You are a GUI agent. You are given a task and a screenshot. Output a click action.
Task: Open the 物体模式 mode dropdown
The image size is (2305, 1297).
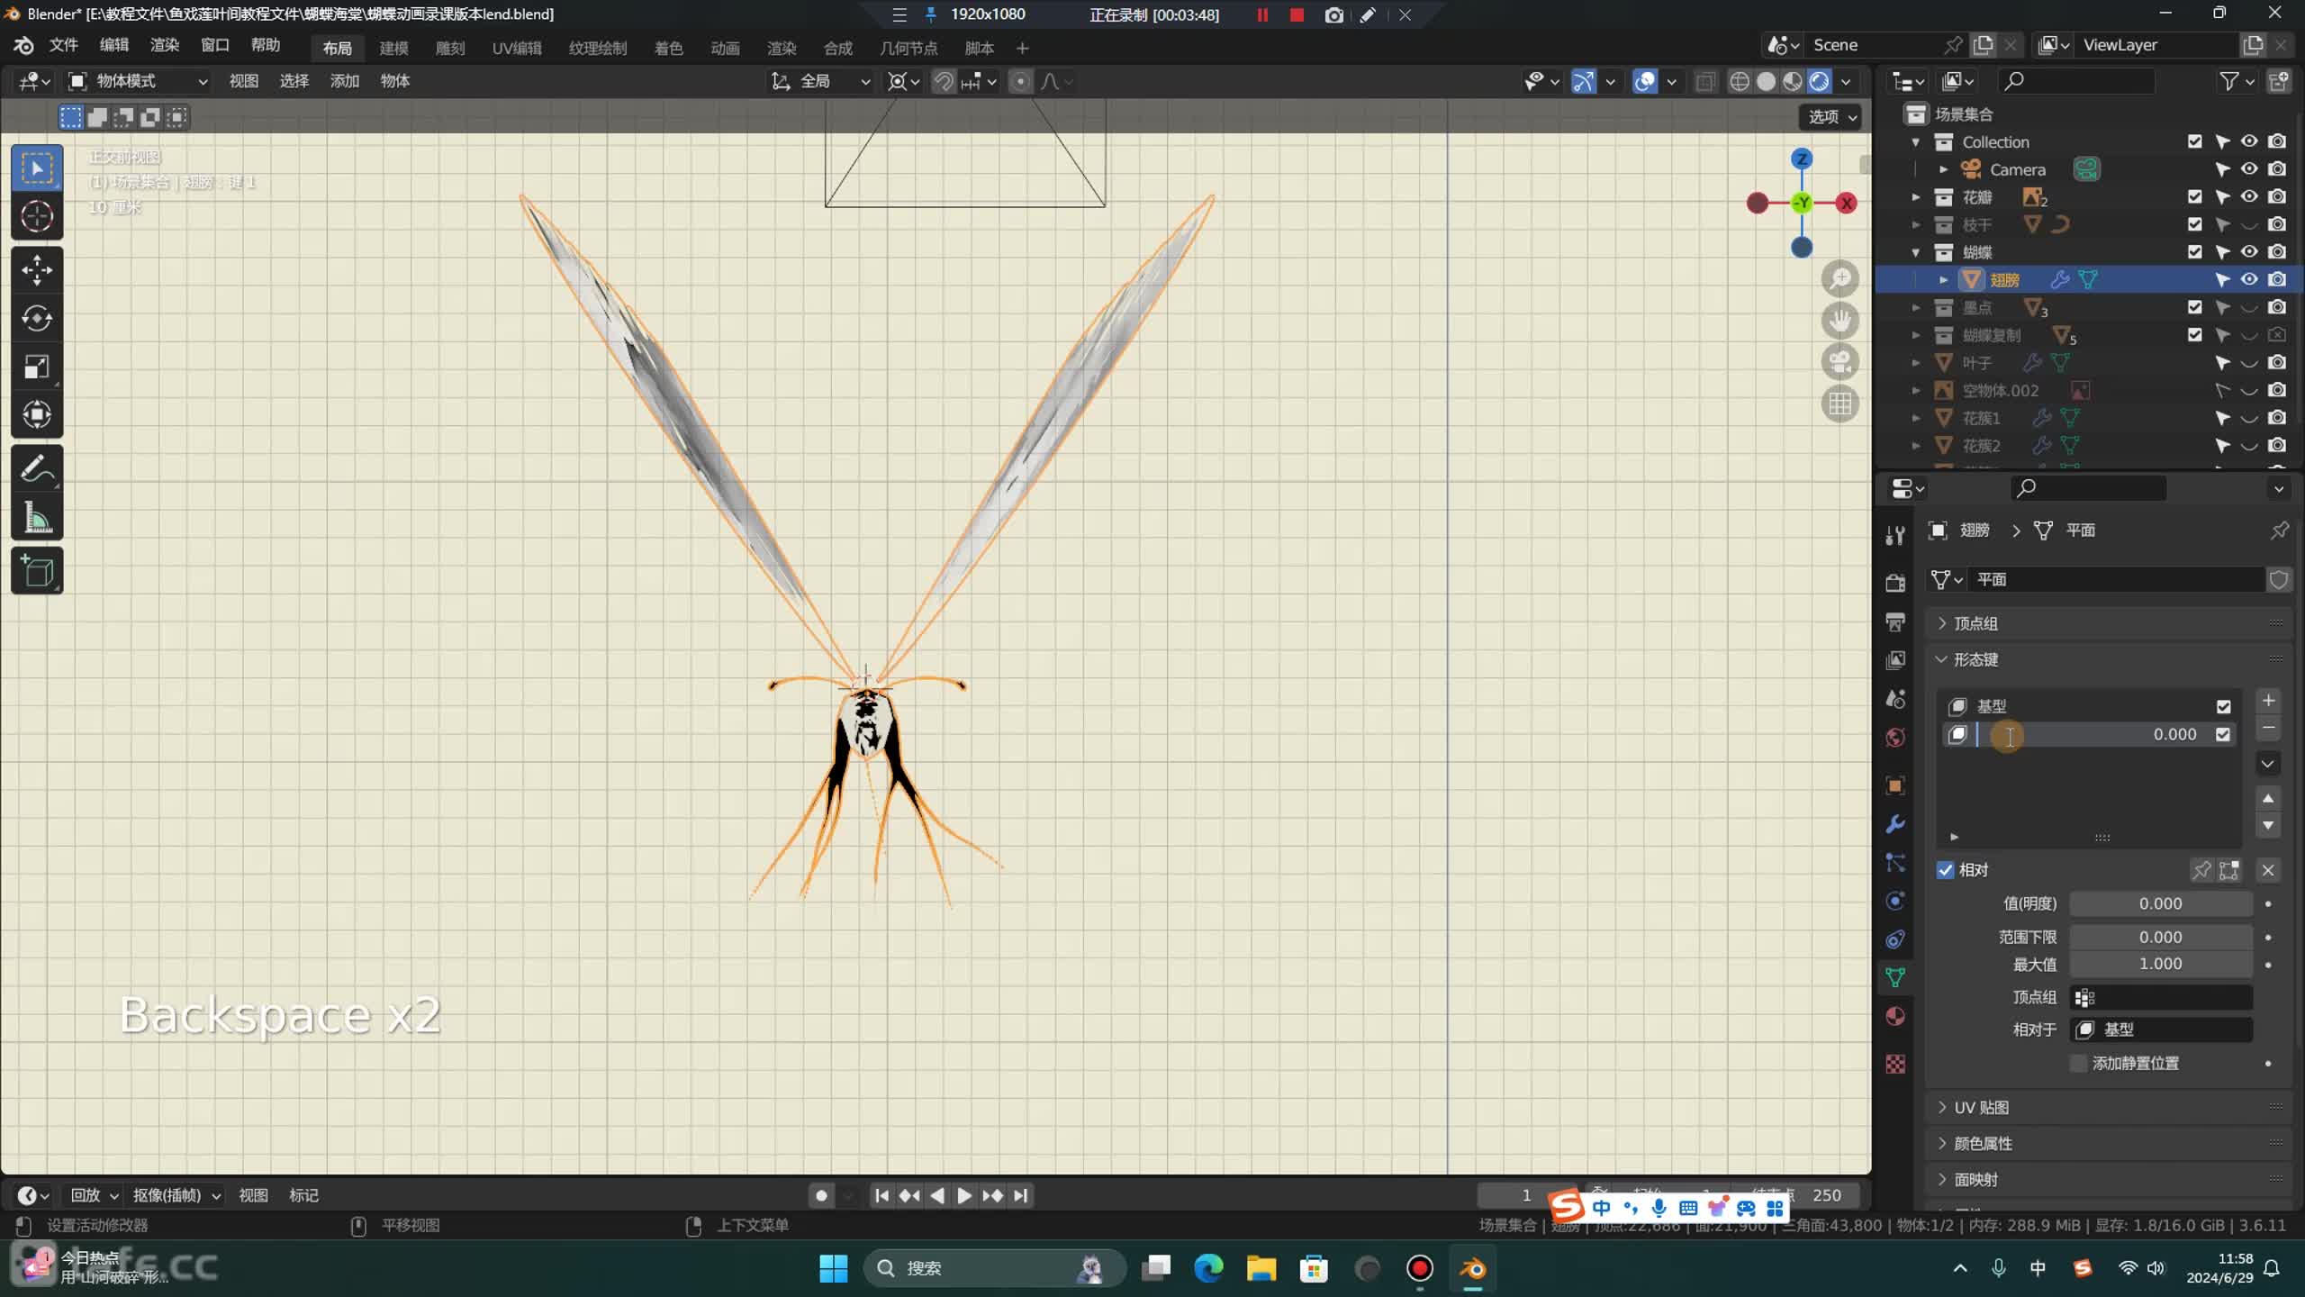(x=140, y=82)
